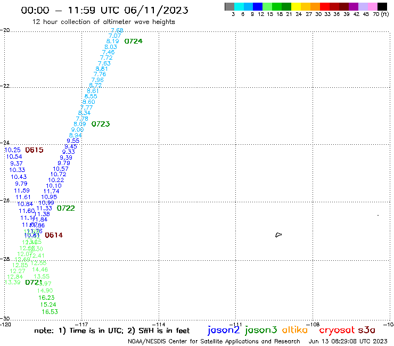Click the -114 longitude axis label
394x346 pixels.
159,325
